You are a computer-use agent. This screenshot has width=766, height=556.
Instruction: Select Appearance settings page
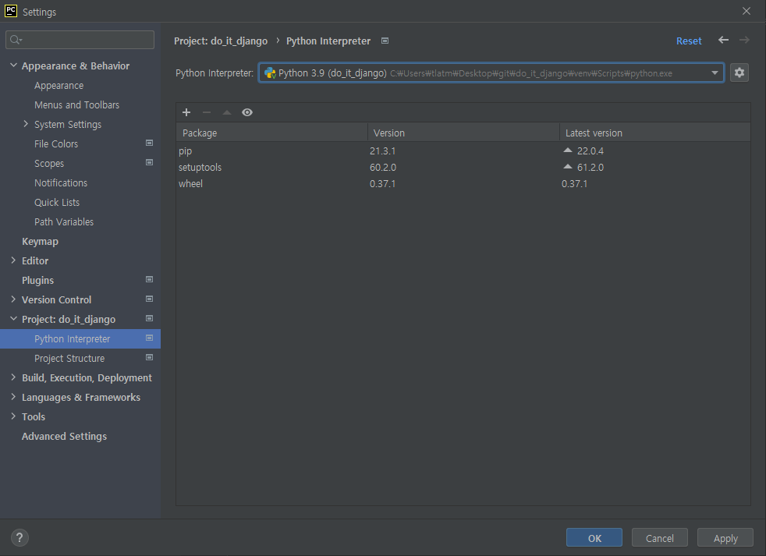[x=59, y=86]
